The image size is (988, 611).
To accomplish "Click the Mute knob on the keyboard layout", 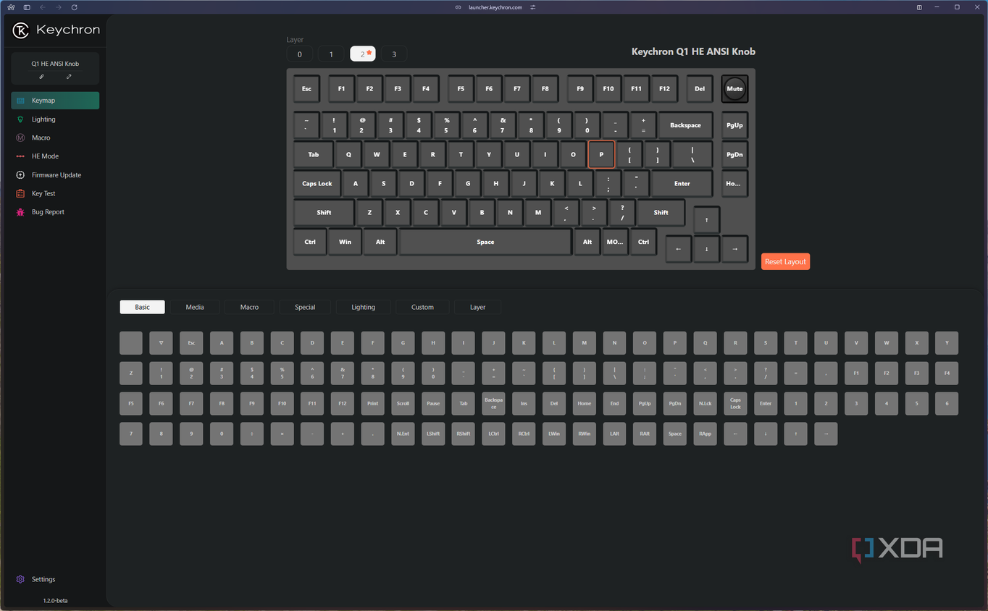I will (734, 88).
